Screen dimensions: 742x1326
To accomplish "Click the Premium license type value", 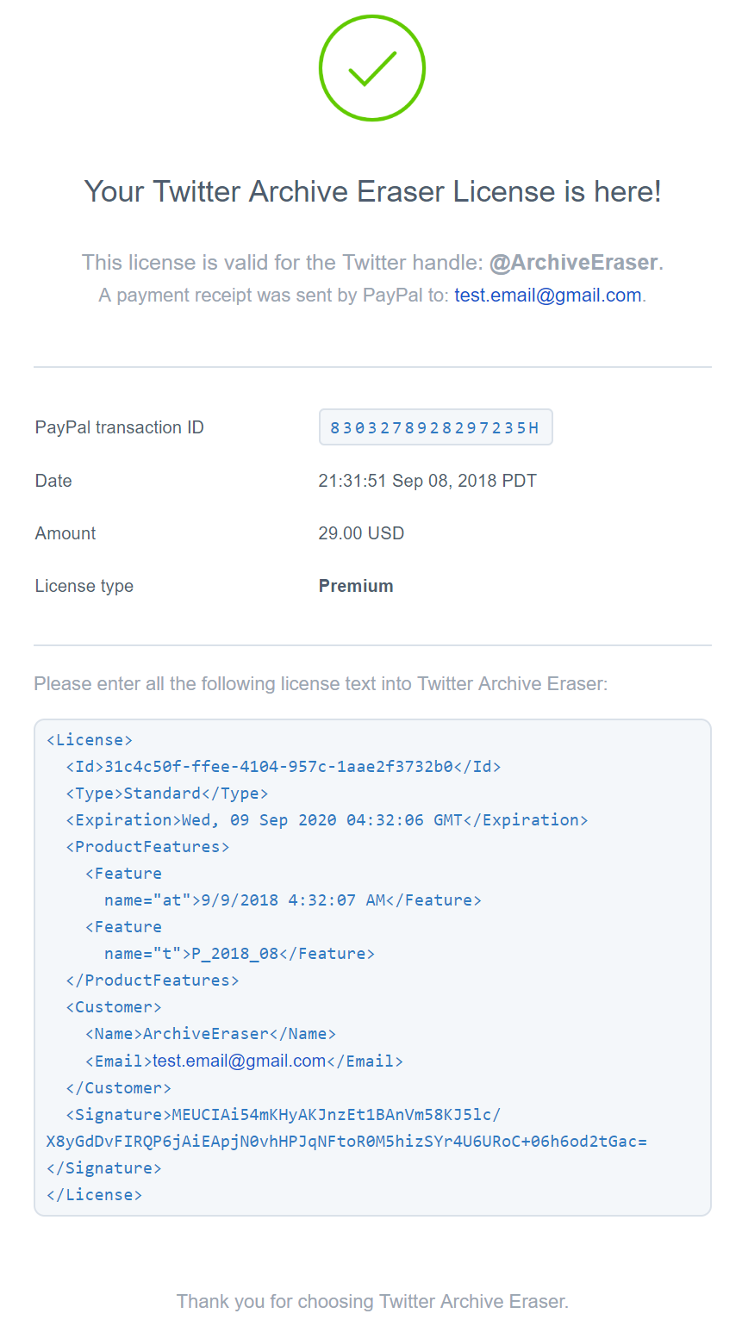I will click(x=356, y=586).
